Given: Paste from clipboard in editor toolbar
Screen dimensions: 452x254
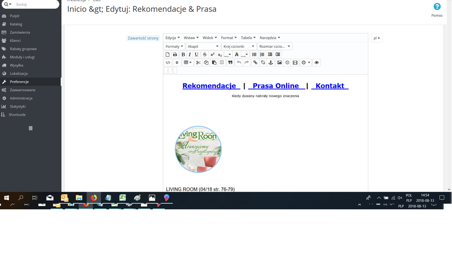Looking at the screenshot, I should click(x=214, y=62).
